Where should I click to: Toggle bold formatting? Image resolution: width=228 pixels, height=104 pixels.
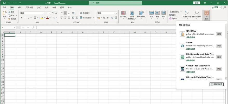22,18
